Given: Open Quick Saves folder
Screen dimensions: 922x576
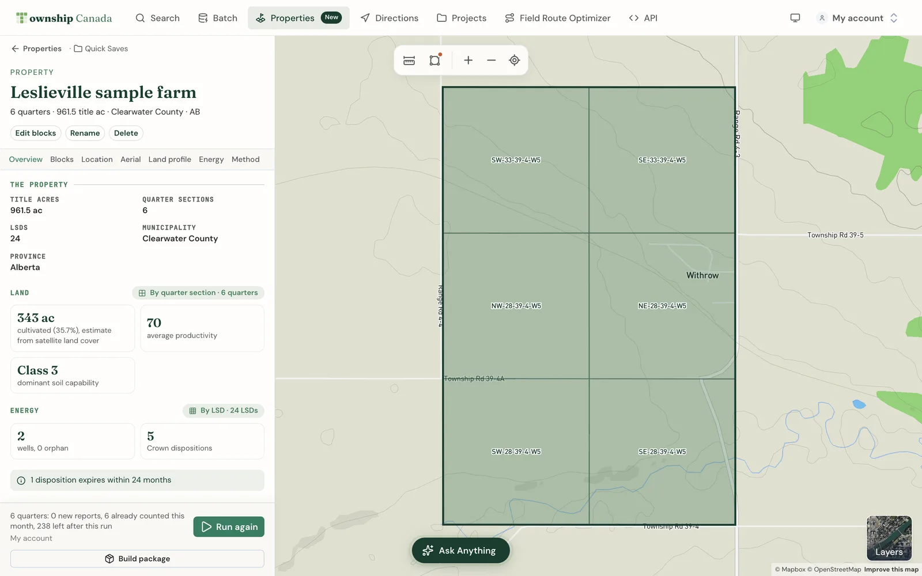Looking at the screenshot, I should [x=101, y=48].
